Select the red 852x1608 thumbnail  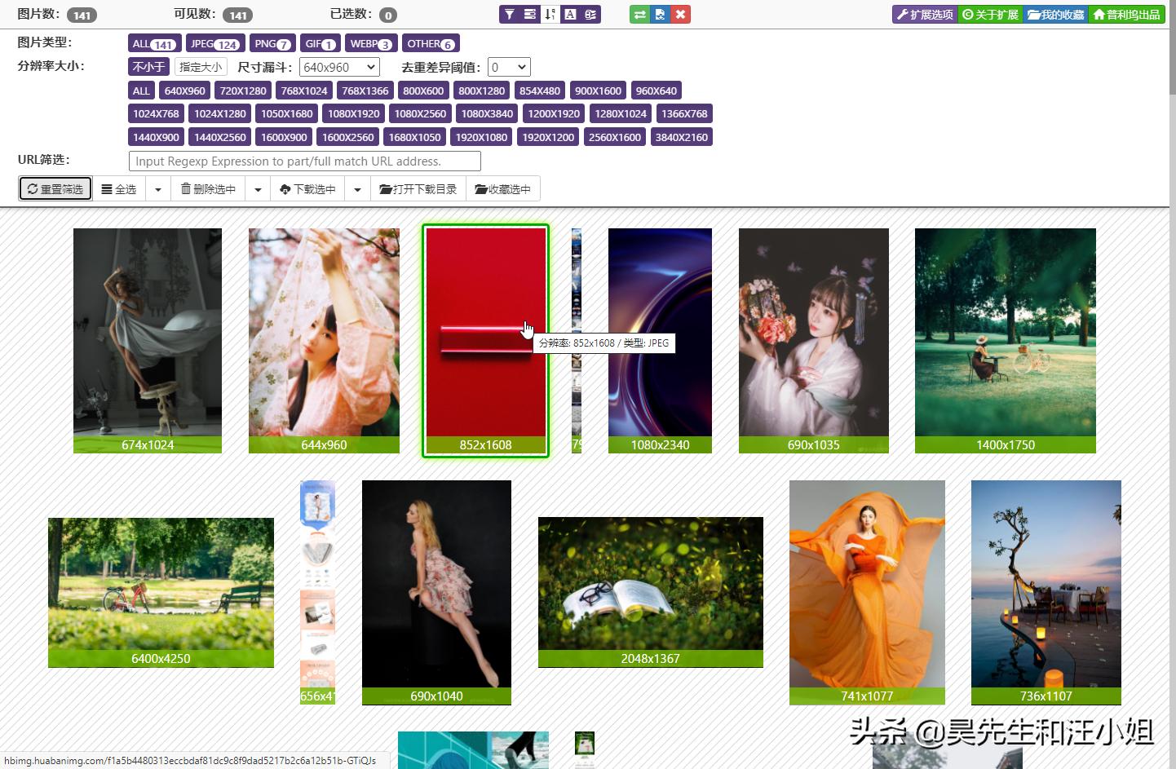tap(485, 340)
